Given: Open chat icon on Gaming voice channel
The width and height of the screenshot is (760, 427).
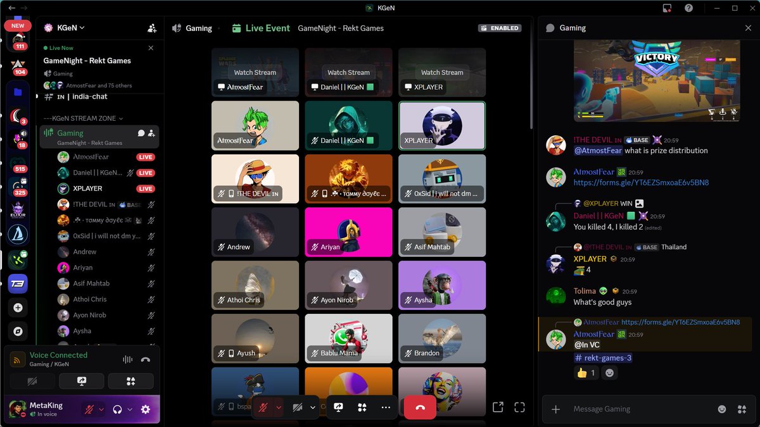Looking at the screenshot, I should click(141, 133).
